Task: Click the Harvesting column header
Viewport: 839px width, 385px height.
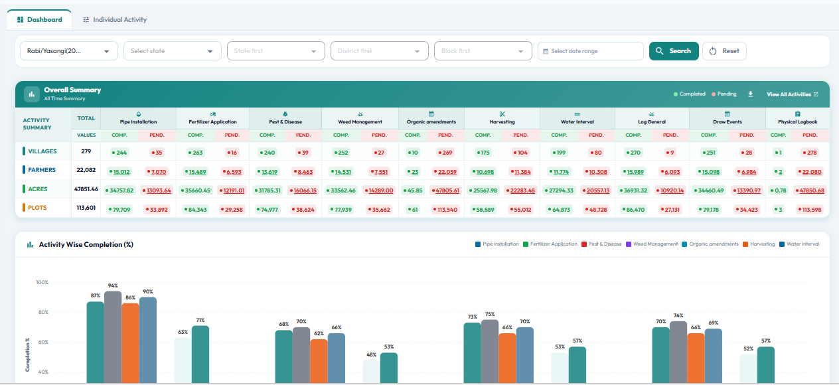Action: [502, 118]
